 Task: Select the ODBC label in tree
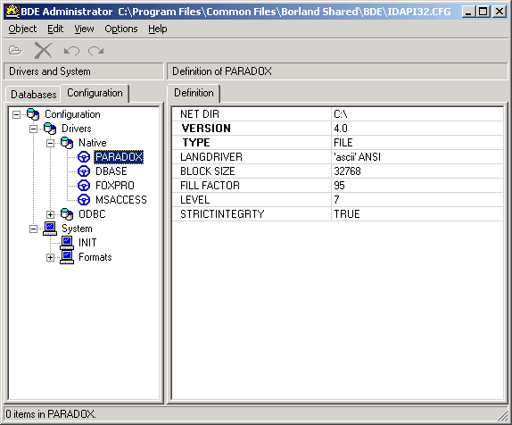(92, 214)
